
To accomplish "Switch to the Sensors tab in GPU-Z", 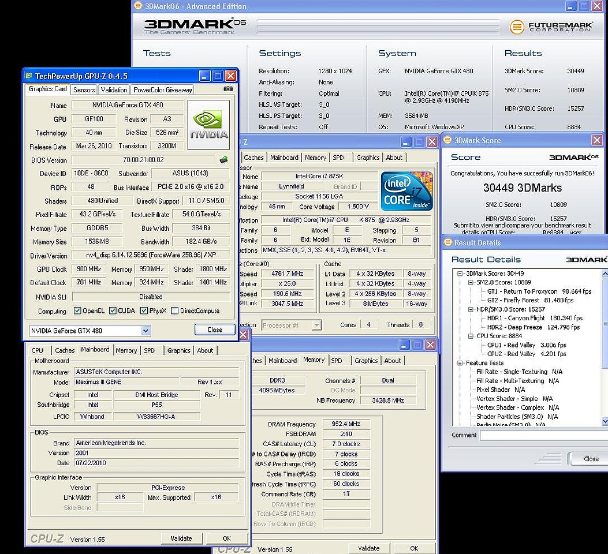I will (x=84, y=89).
